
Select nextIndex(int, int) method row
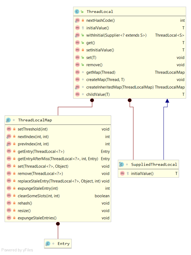coord(58,137)
